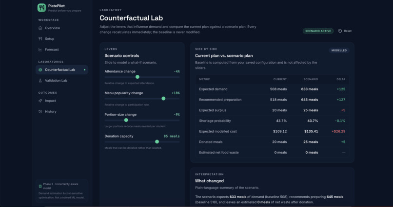Click the Phase 2 model document icon
The width and height of the screenshot is (393, 207).
click(x=40, y=186)
